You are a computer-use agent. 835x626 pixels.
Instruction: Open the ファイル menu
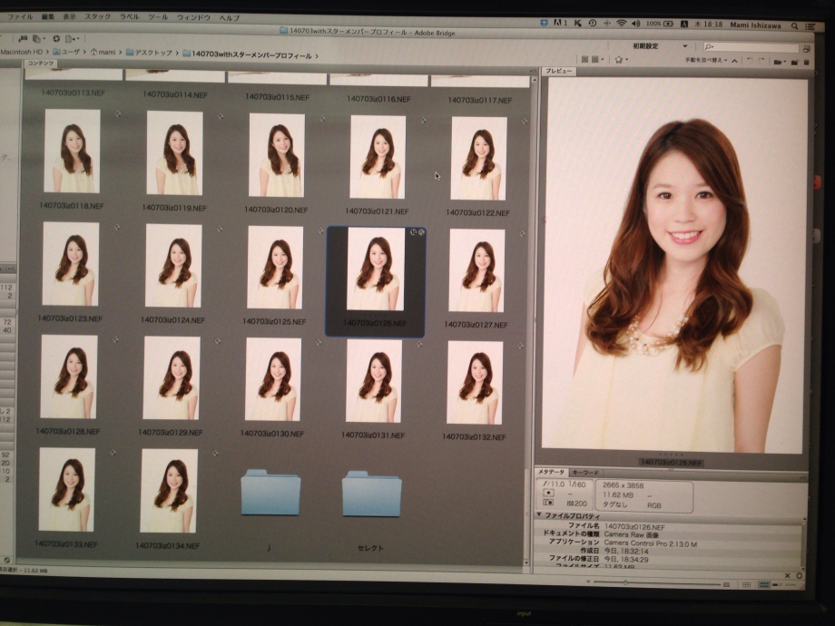tap(20, 16)
